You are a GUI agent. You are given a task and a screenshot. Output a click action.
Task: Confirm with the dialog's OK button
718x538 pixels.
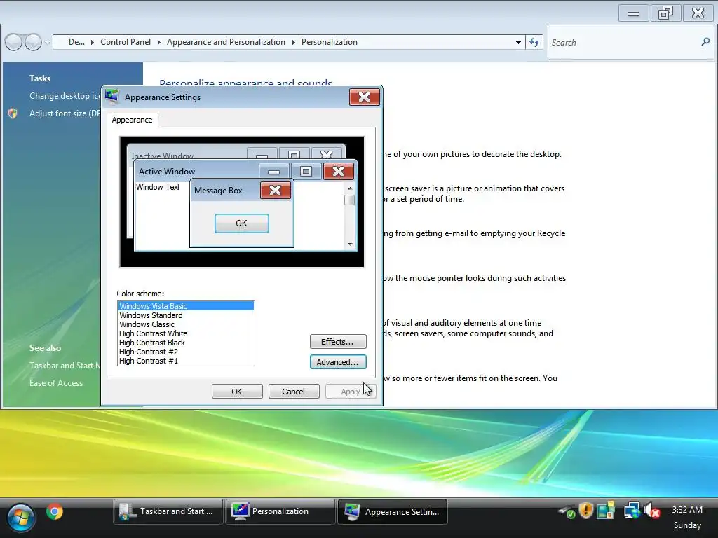pos(237,392)
